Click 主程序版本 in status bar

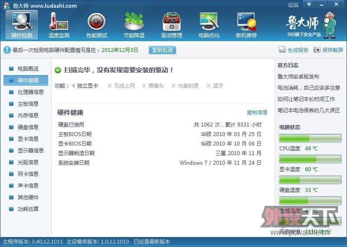click(x=33, y=241)
